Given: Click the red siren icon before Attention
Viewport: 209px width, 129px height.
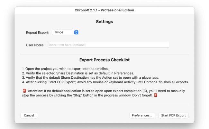Looking at the screenshot, I should (24, 91).
